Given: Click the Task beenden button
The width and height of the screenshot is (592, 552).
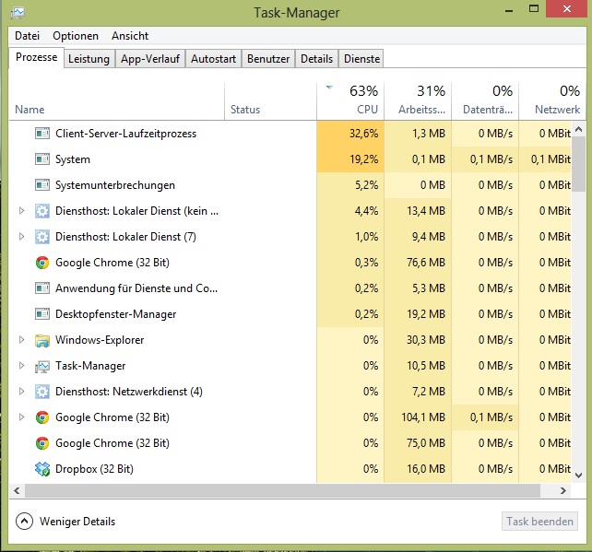Looking at the screenshot, I should click(539, 521).
